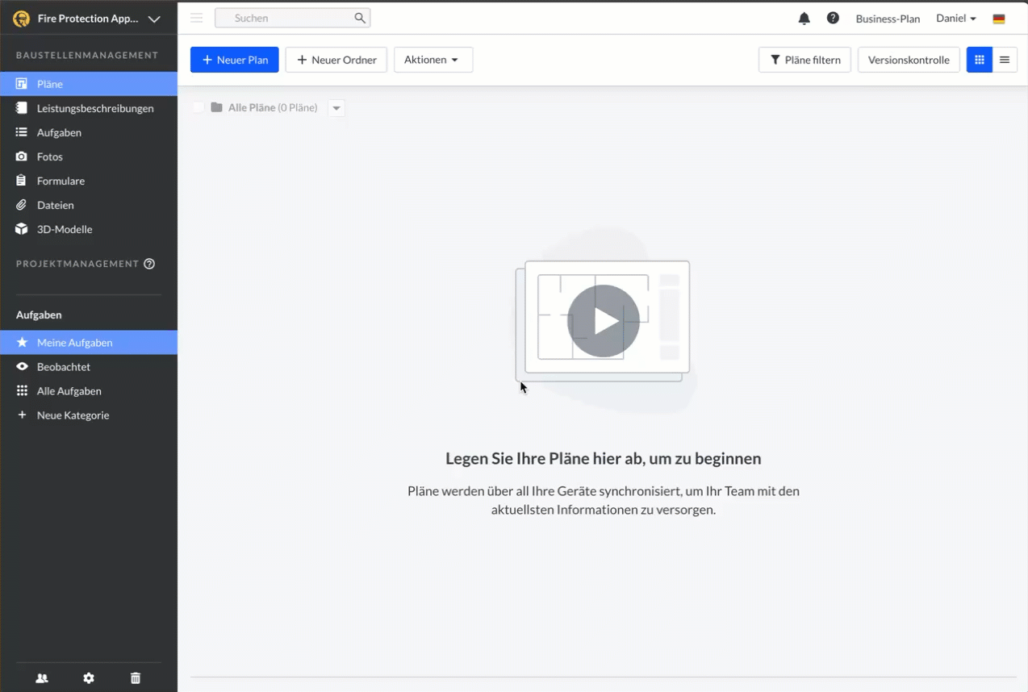Click the Neuer Plan button
This screenshot has width=1028, height=692.
tap(234, 60)
